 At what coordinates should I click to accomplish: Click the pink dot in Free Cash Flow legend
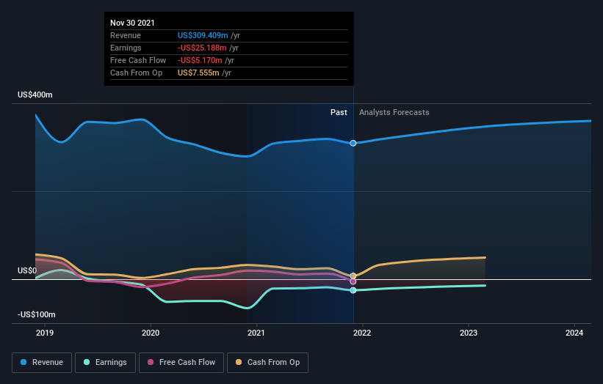tap(151, 362)
